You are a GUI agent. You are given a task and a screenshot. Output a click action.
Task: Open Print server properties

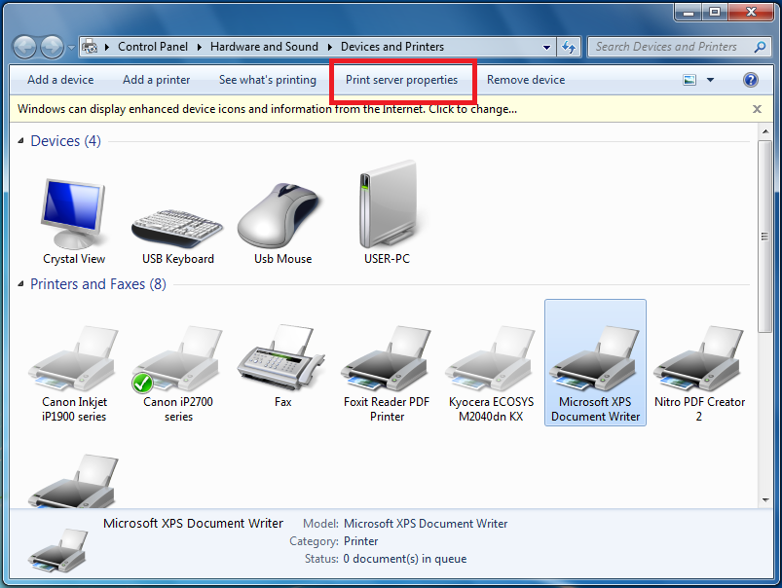click(x=401, y=80)
